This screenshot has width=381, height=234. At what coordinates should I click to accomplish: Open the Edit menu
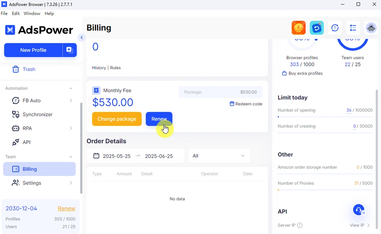pos(16,14)
